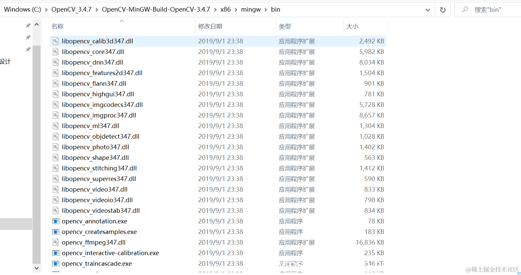Image resolution: width=521 pixels, height=275 pixels.
Task: Click the libopencv_imgproc347.dll file icon
Action: point(56,115)
